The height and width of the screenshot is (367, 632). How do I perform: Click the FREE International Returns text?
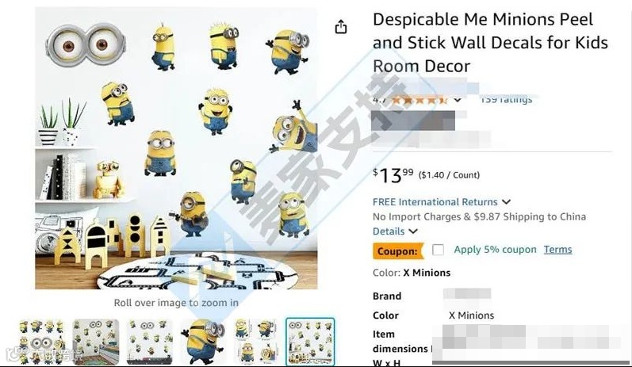pos(435,202)
